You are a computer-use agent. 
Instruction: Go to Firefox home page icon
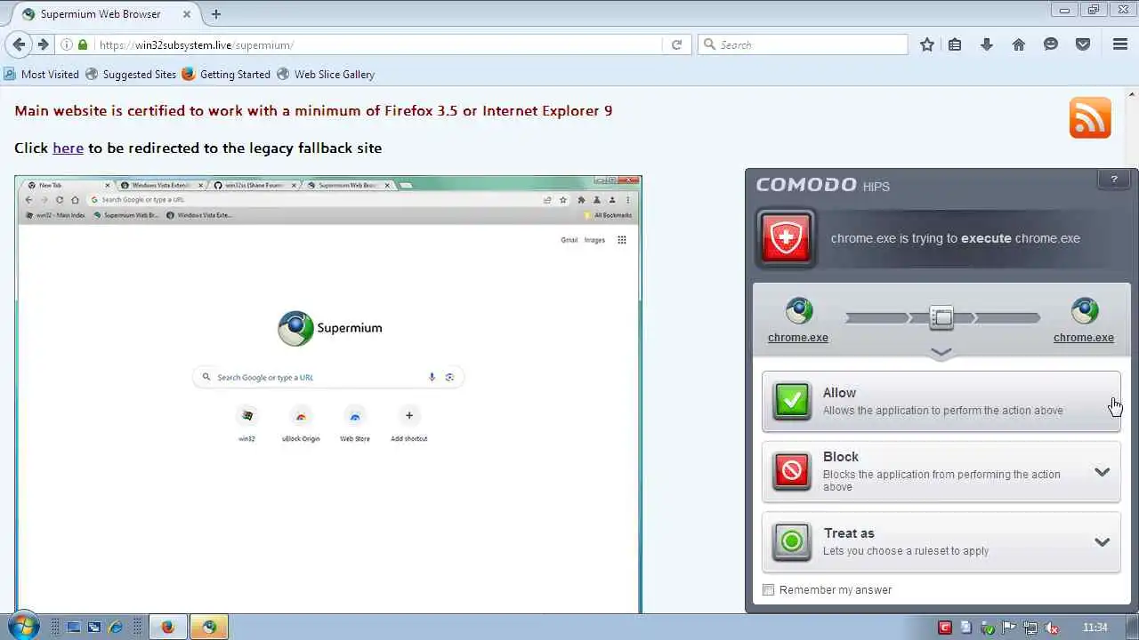[x=1019, y=44]
